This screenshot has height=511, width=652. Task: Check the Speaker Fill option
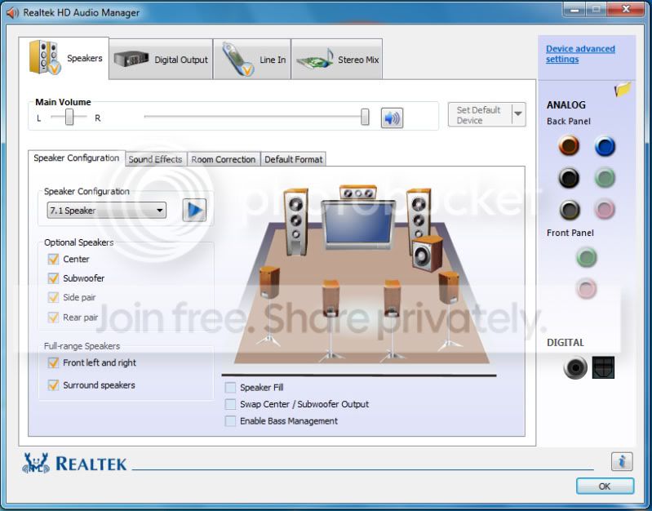[230, 388]
